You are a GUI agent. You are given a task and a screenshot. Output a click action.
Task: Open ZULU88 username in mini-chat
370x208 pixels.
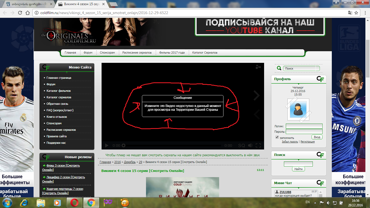point(285,192)
